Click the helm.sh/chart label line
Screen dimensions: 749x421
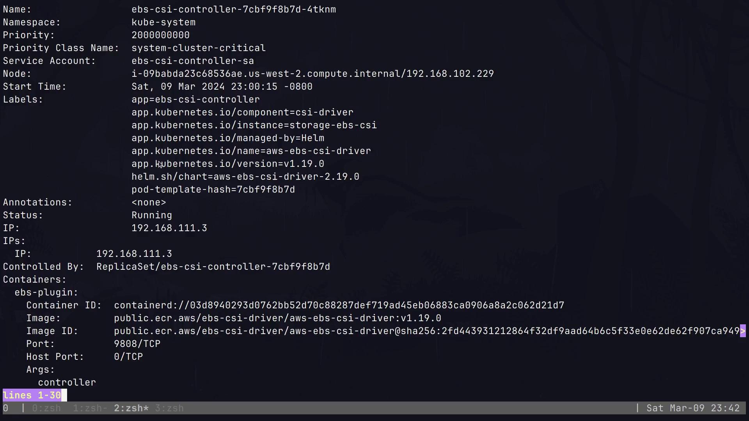(x=245, y=177)
